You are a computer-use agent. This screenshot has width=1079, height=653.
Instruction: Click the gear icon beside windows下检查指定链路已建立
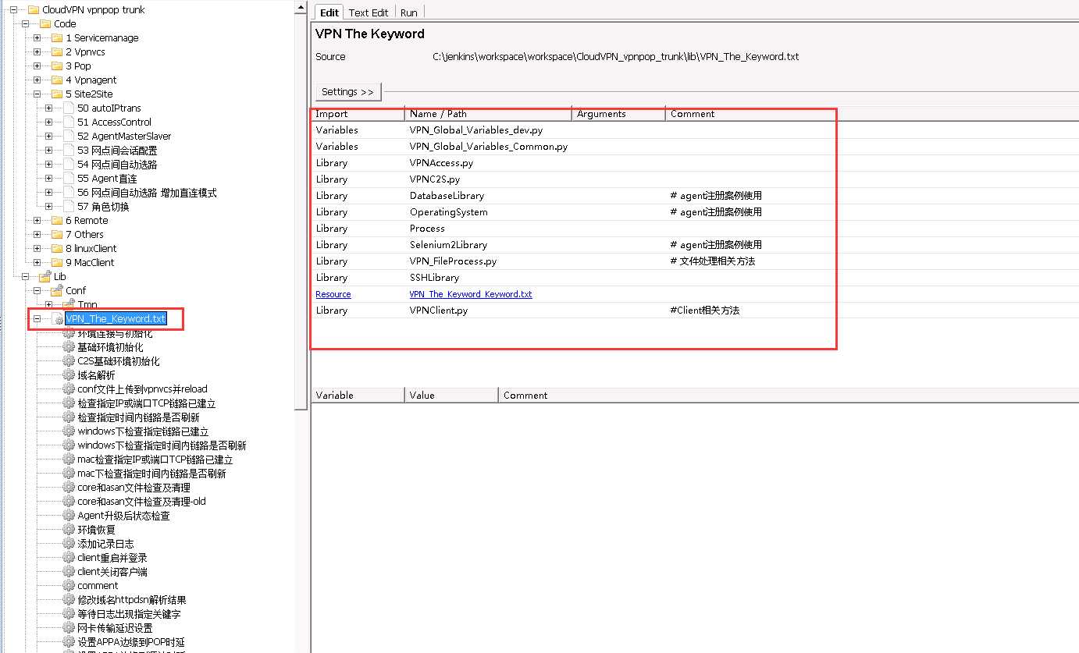[69, 431]
